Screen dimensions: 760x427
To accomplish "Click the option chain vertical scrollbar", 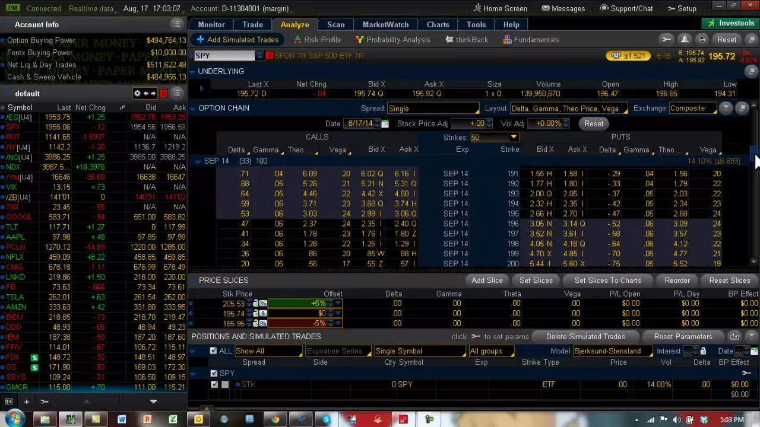I will point(755,184).
